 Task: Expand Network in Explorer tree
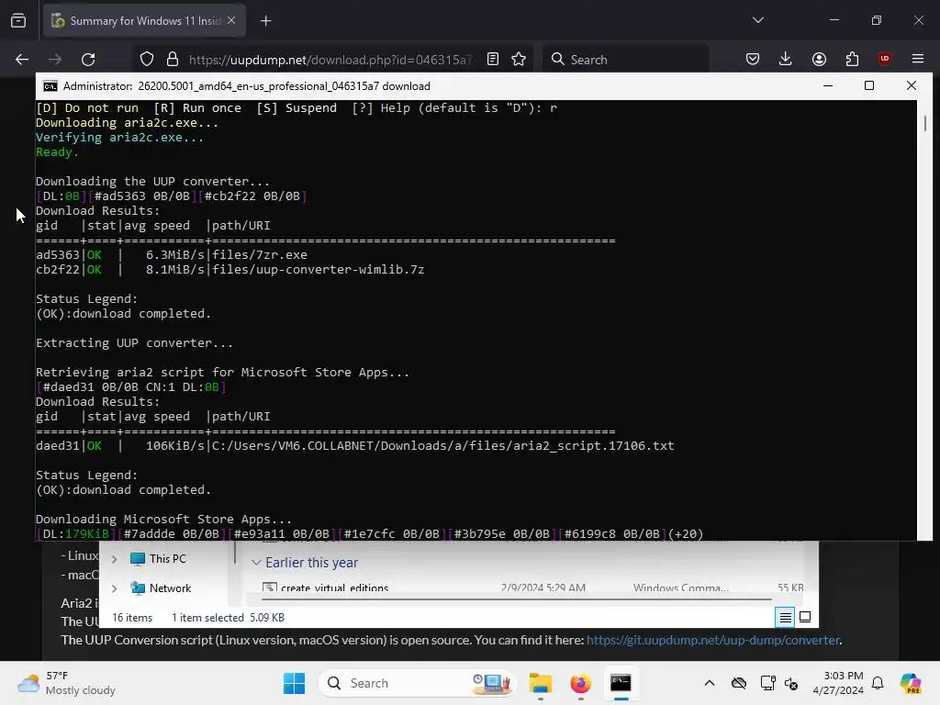click(115, 588)
